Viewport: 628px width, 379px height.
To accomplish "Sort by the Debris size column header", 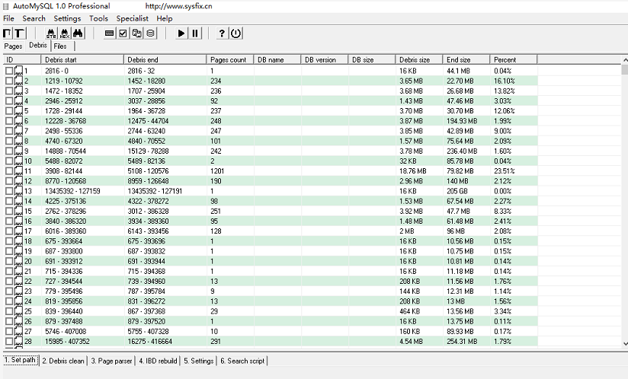I will pos(419,59).
